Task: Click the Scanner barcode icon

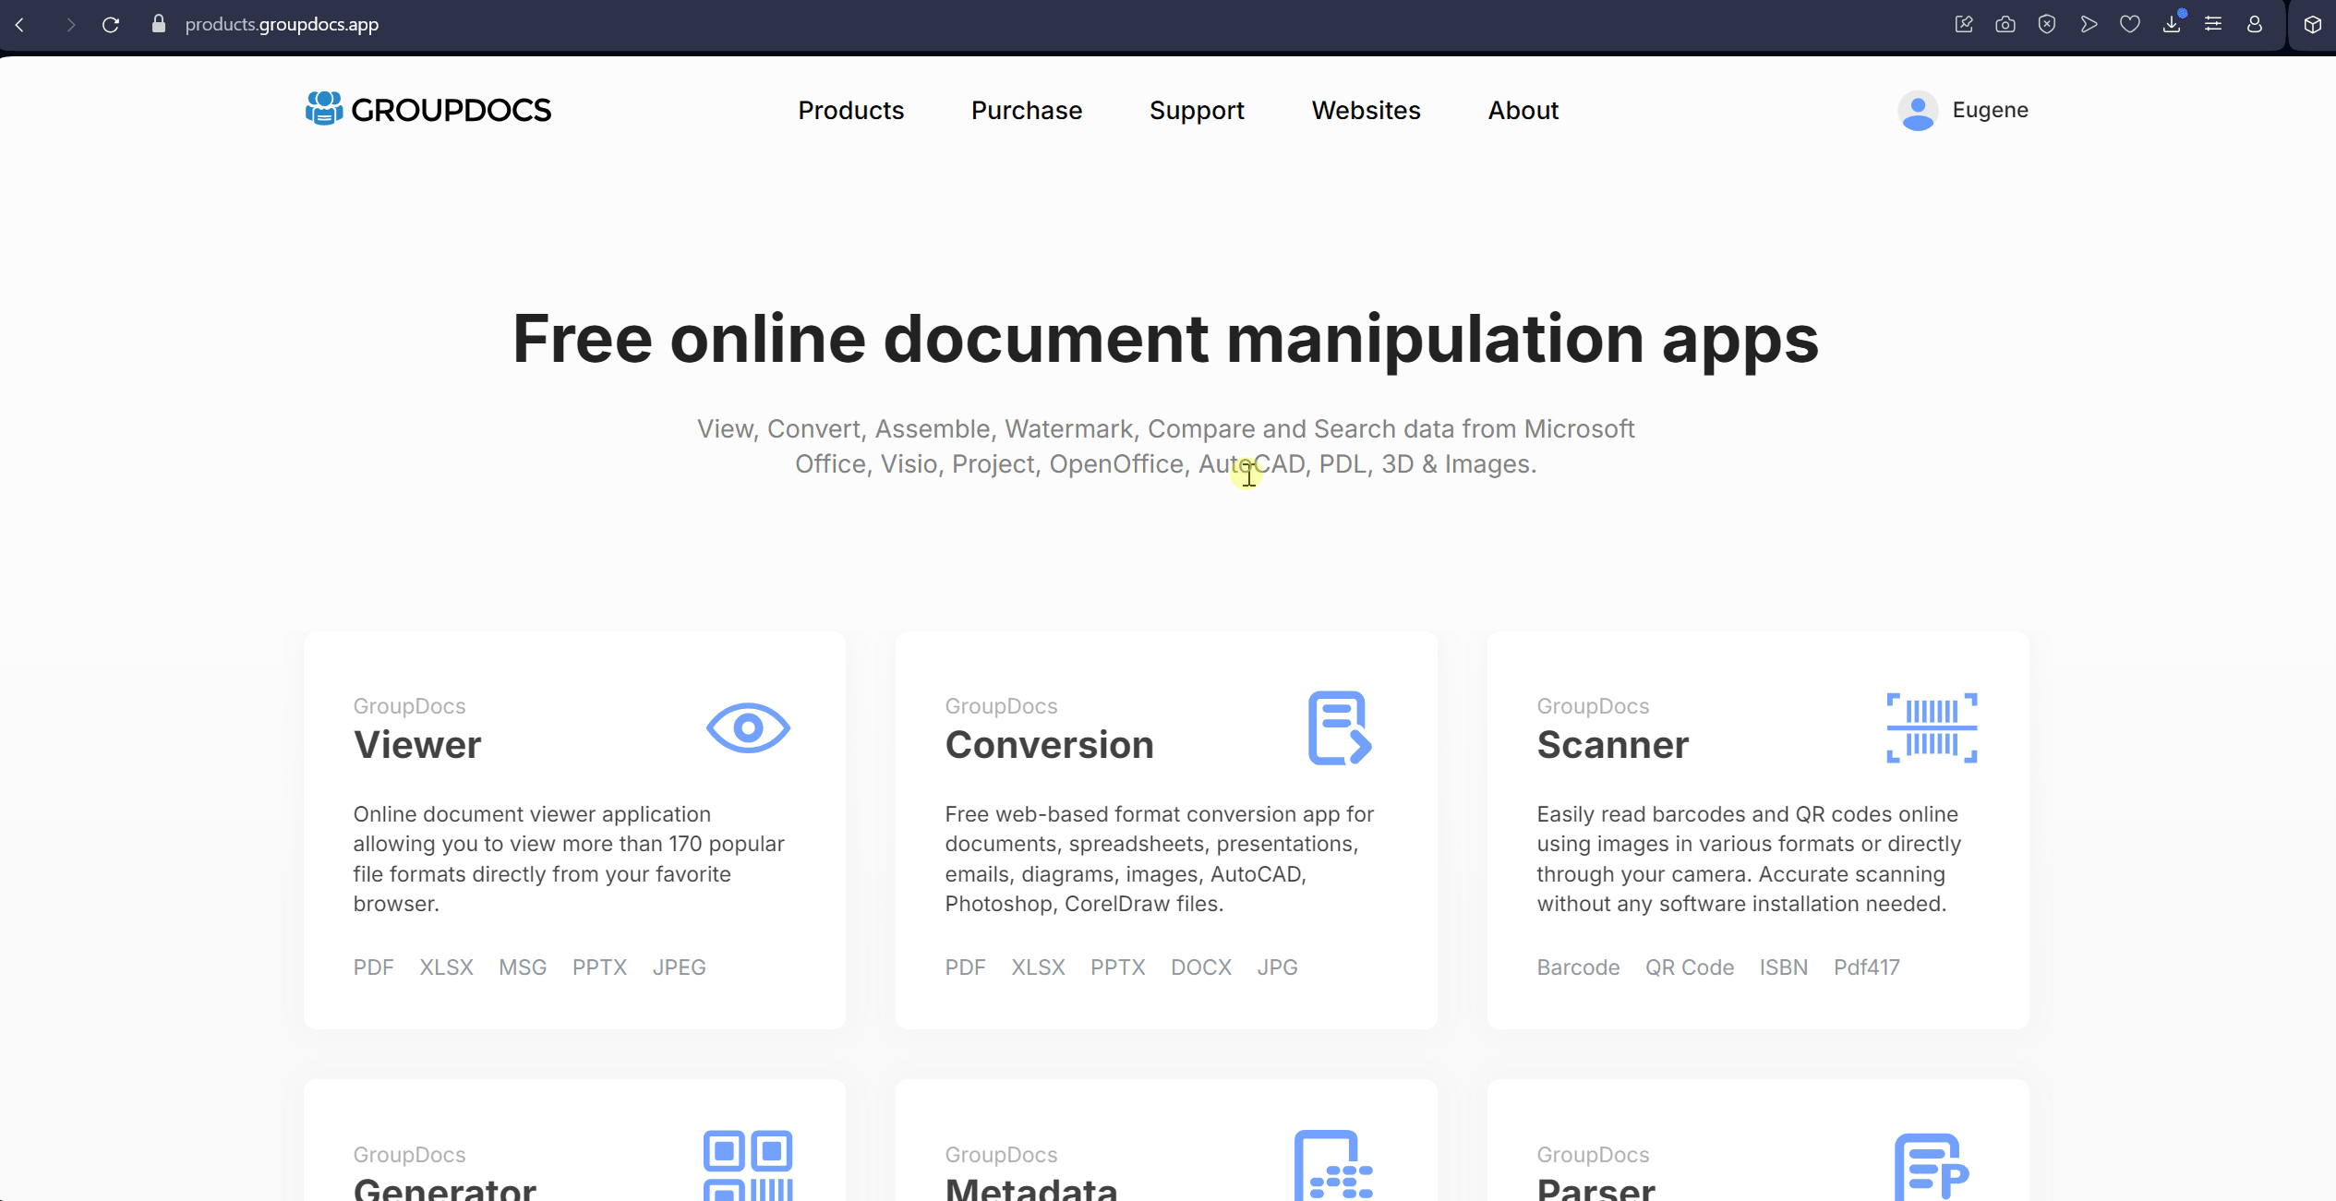Action: [x=1932, y=727]
